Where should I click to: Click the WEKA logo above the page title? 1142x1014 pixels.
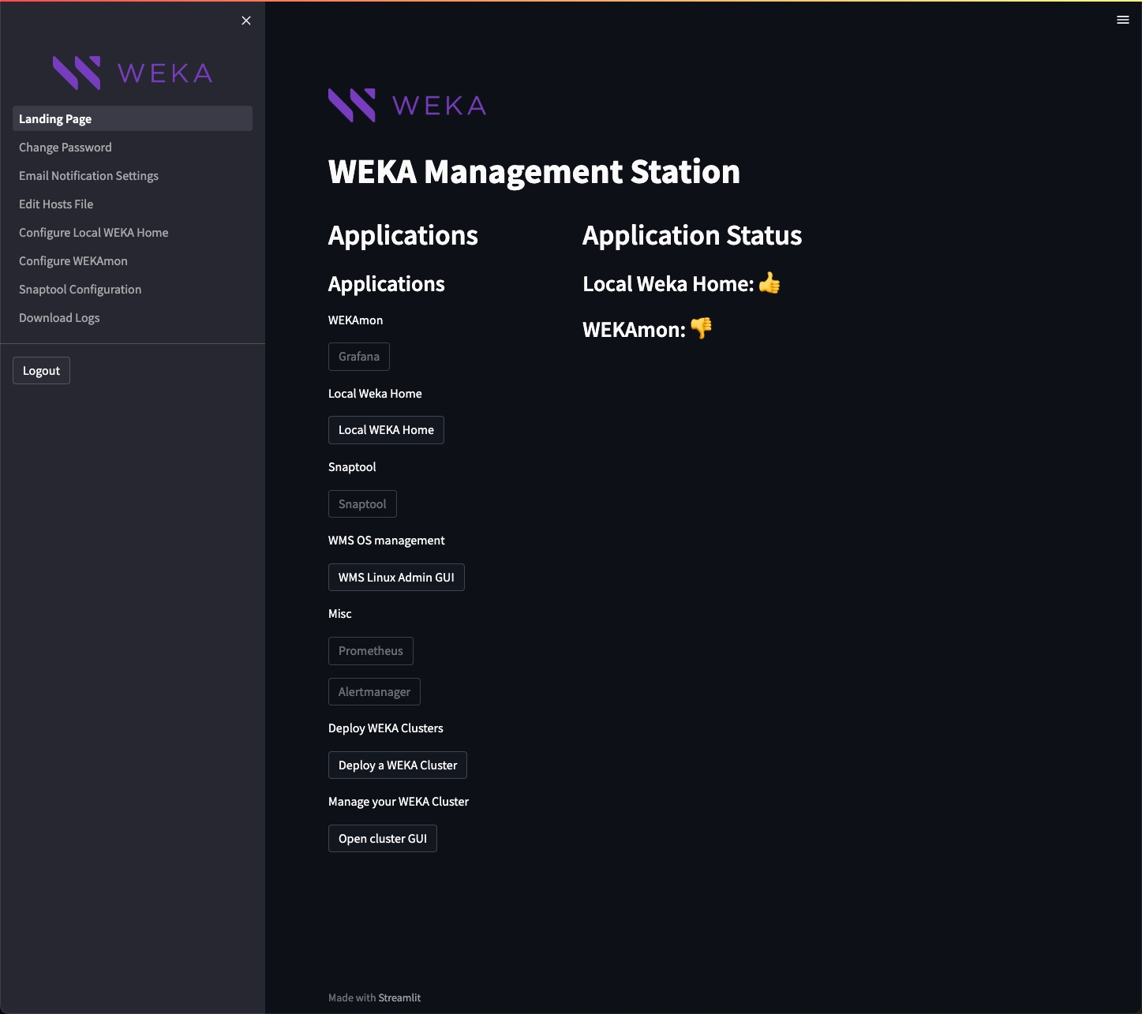pyautogui.click(x=406, y=105)
